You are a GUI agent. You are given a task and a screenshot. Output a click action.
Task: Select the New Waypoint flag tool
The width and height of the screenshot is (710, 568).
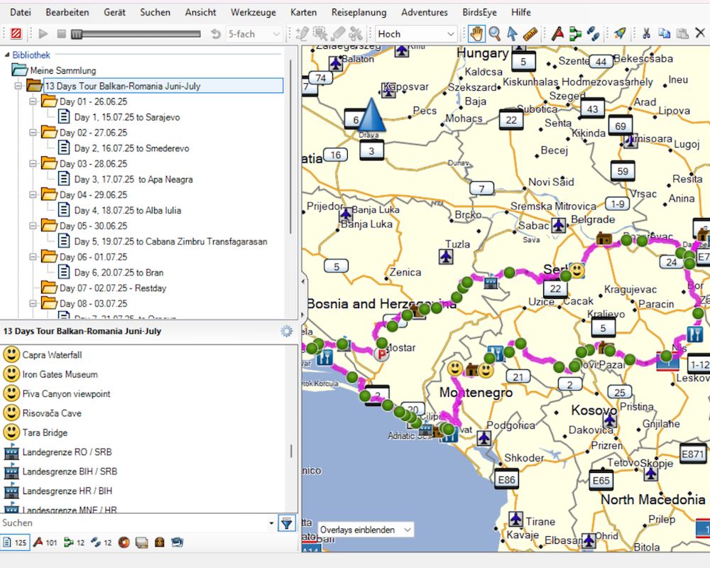(x=558, y=33)
